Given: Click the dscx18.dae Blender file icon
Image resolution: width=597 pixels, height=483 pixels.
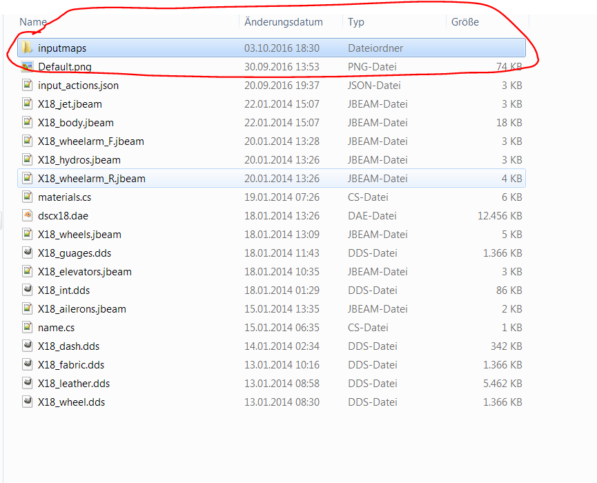Looking at the screenshot, I should (x=27, y=215).
